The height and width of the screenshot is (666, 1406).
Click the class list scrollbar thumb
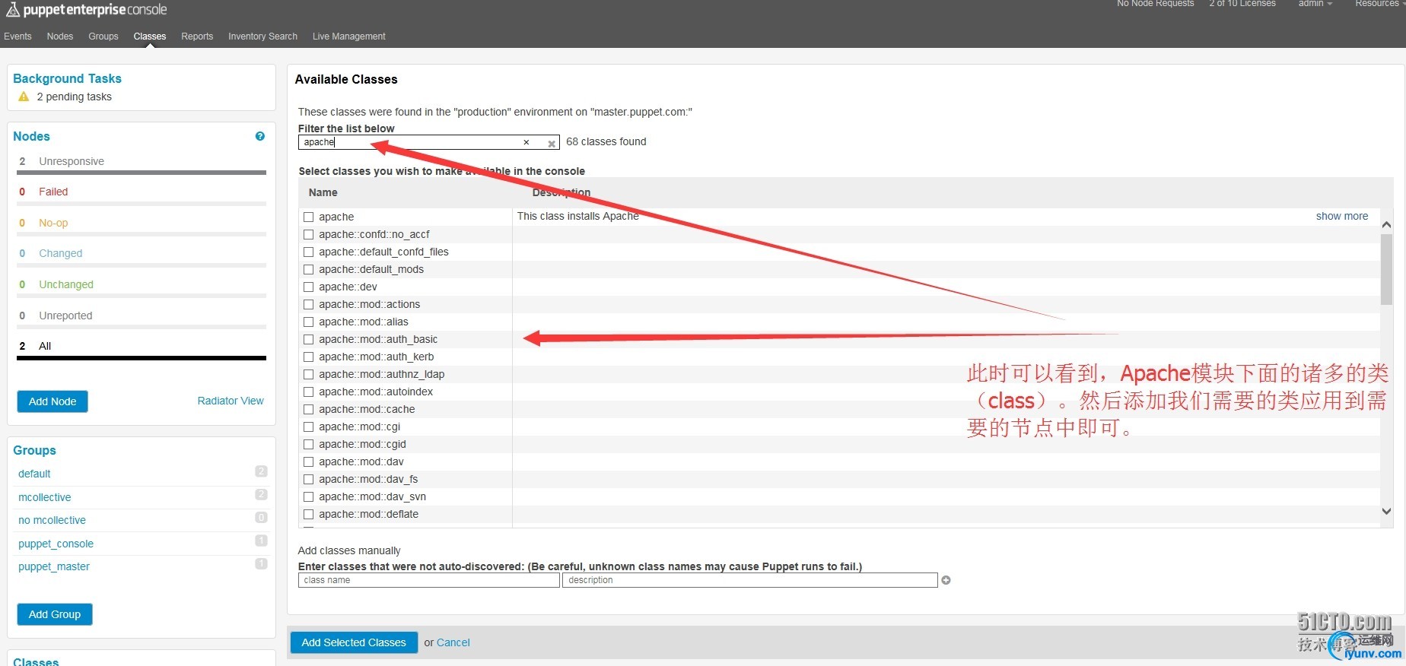tap(1386, 269)
